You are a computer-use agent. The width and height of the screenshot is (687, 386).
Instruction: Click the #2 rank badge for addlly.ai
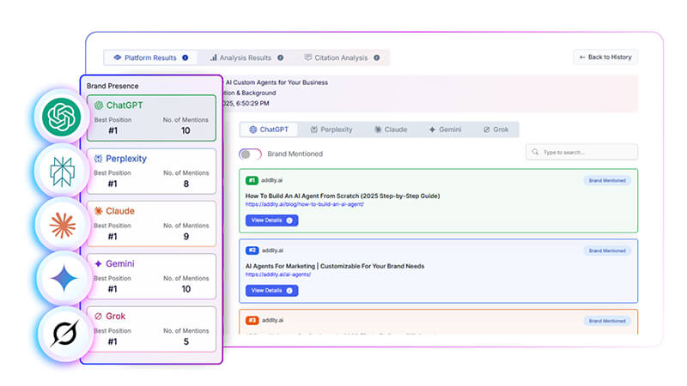pos(252,250)
